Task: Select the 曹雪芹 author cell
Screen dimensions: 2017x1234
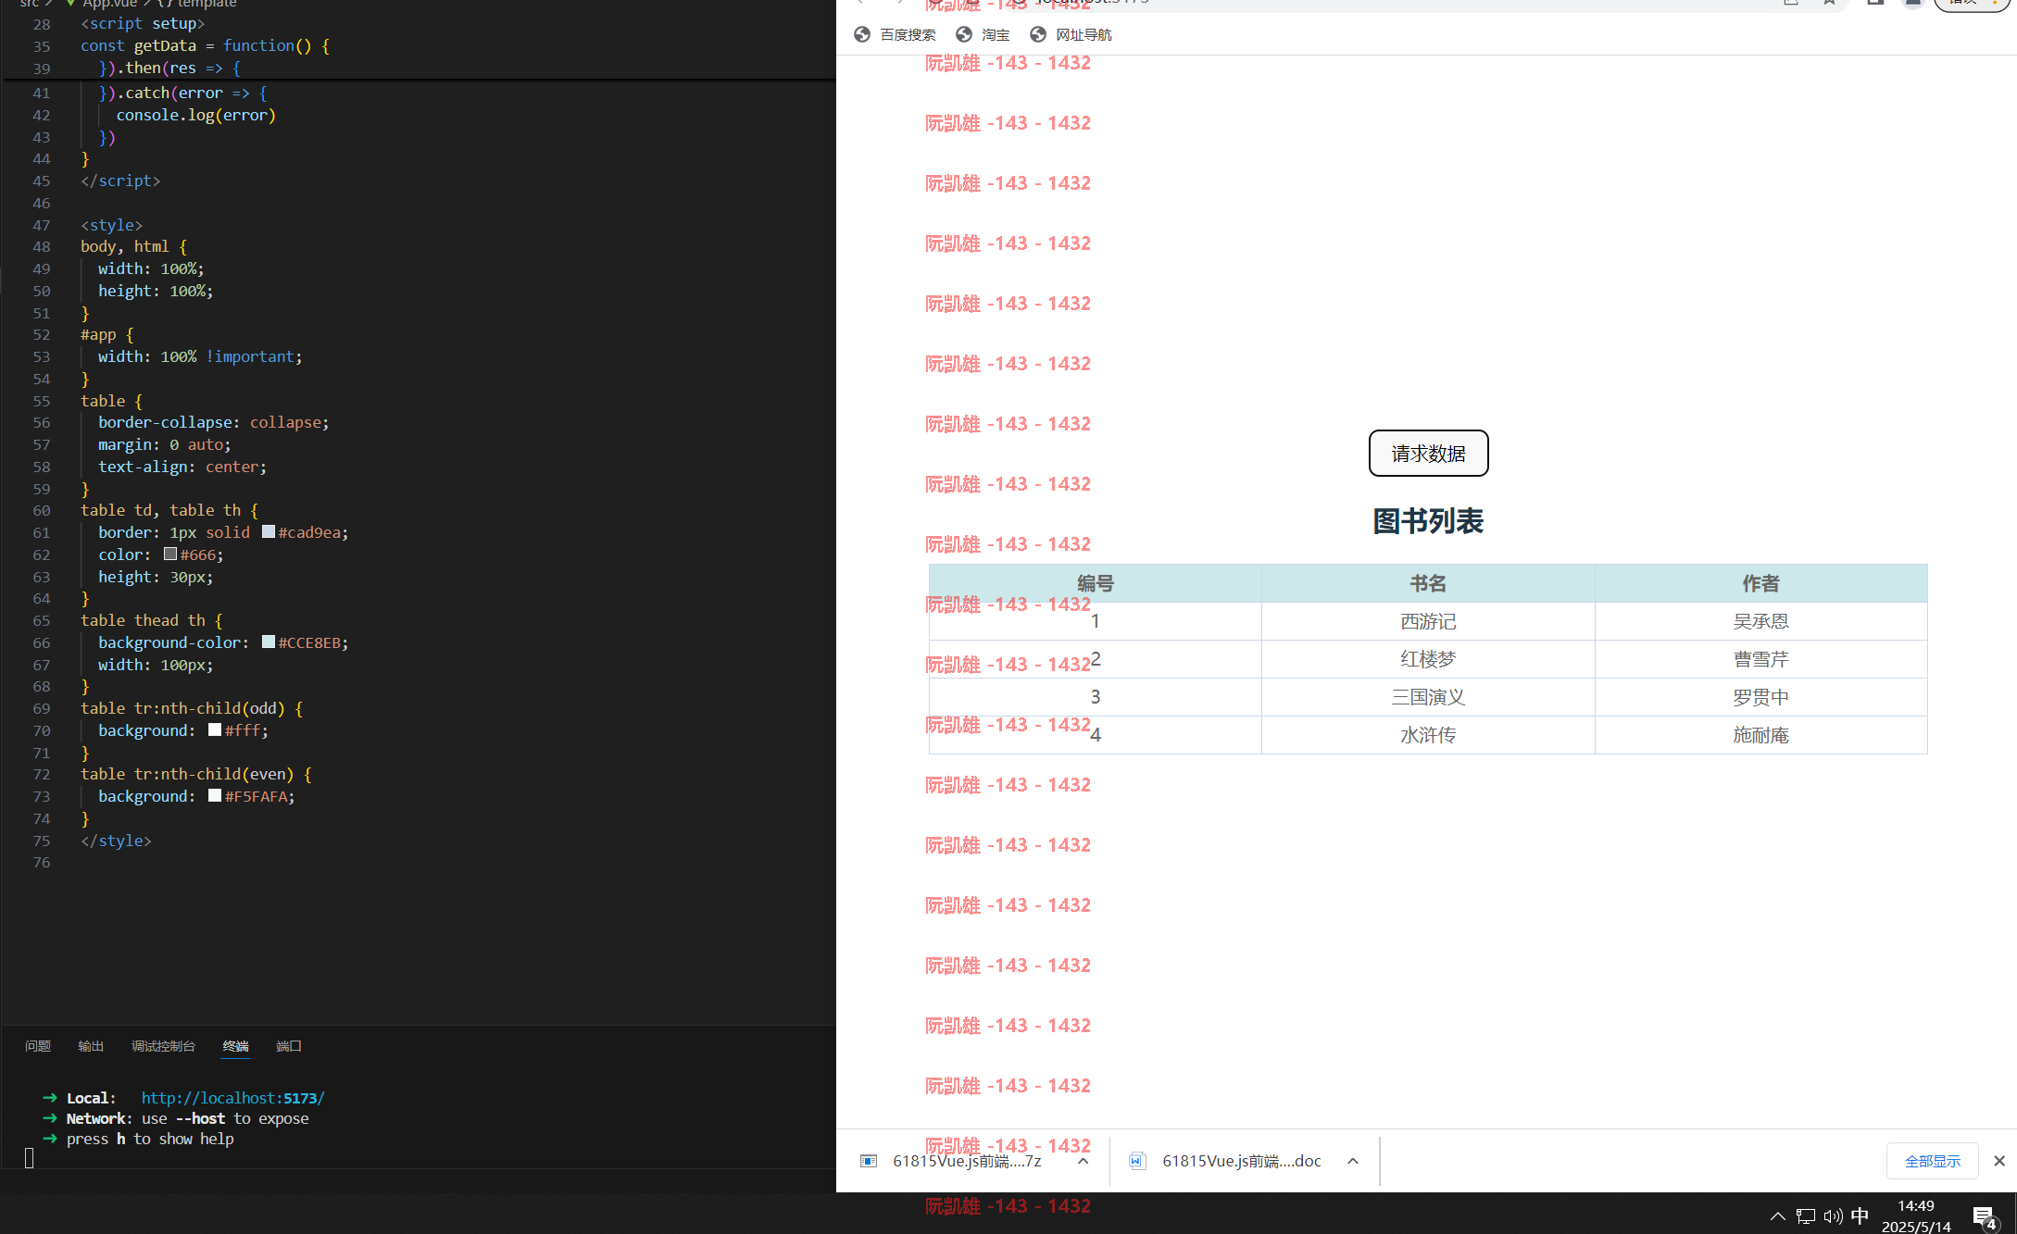Action: 1760,659
